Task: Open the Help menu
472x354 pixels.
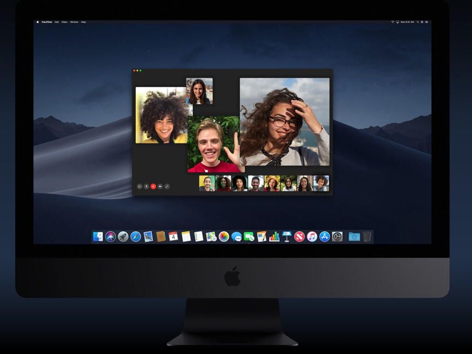Action: (x=83, y=22)
